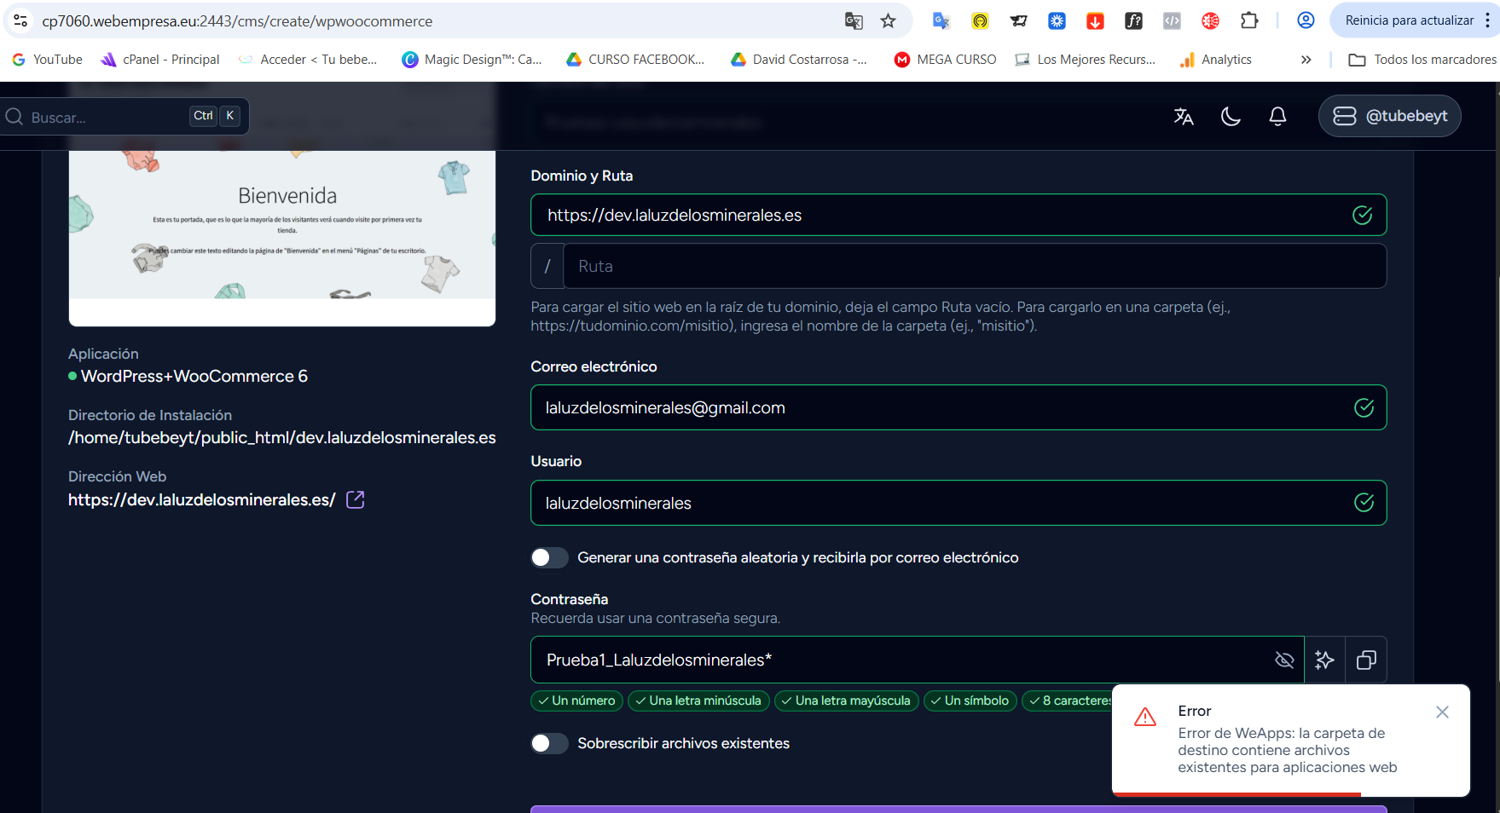Close the WeApps error notification
The height and width of the screenshot is (813, 1500).
[x=1442, y=712]
